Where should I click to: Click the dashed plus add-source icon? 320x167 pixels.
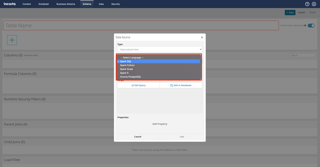12,40
